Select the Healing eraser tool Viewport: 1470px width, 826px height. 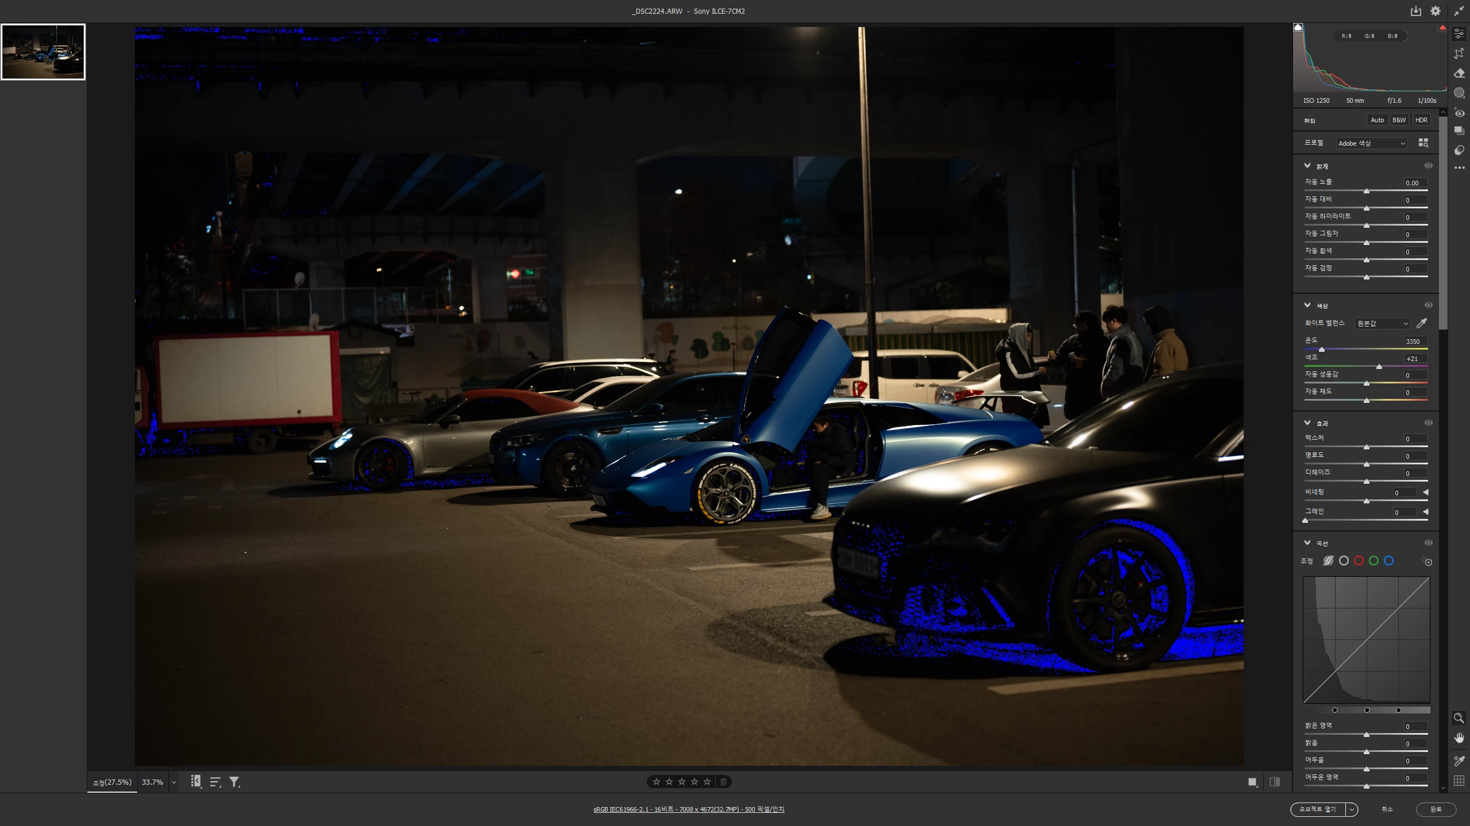1459,73
